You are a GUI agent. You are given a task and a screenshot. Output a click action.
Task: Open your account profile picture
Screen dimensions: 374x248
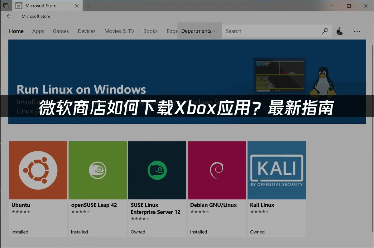coord(339,31)
